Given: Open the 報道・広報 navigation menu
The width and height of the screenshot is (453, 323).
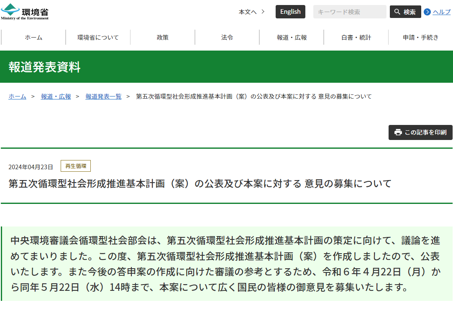Looking at the screenshot, I should [x=292, y=37].
